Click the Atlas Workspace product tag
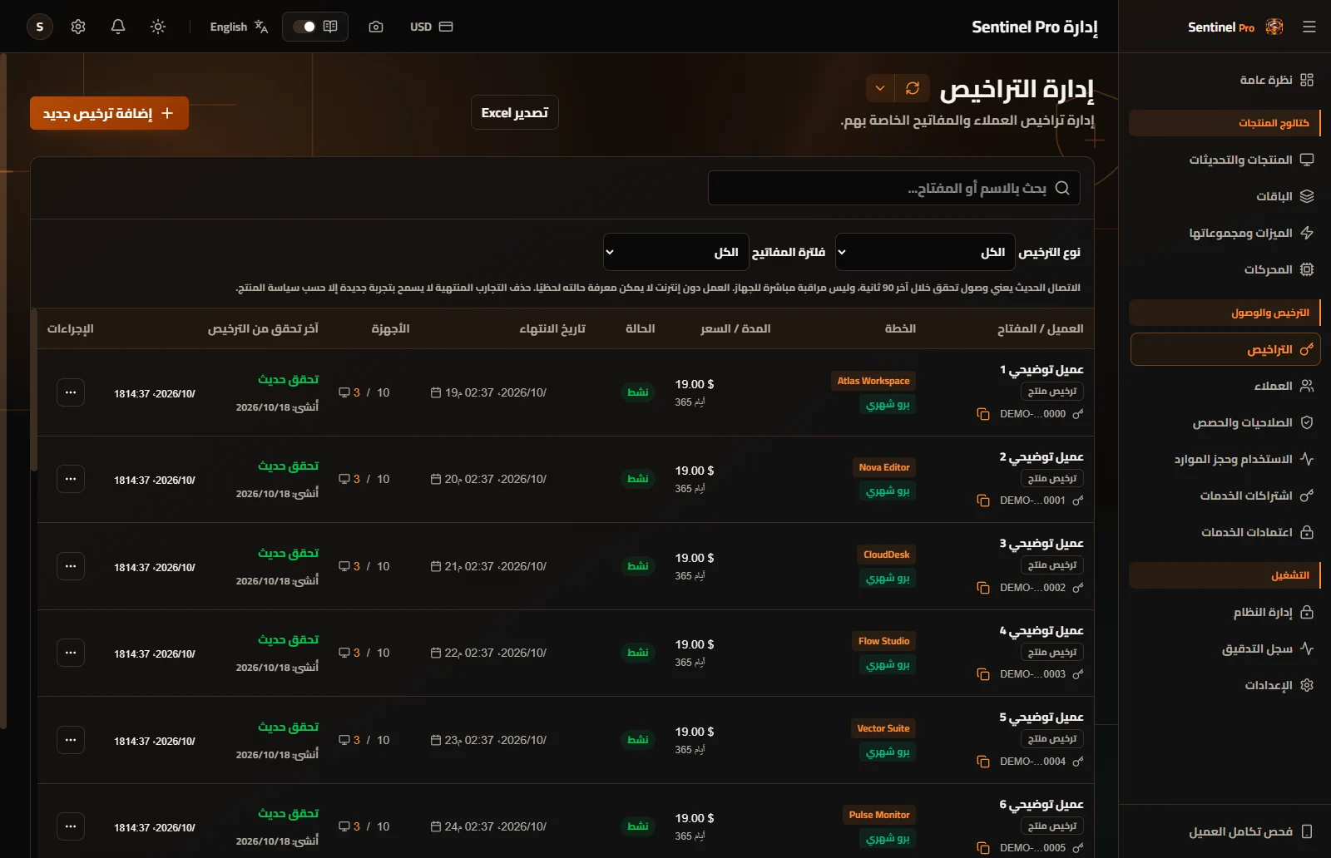Viewport: 1331px width, 858px height. 873,381
